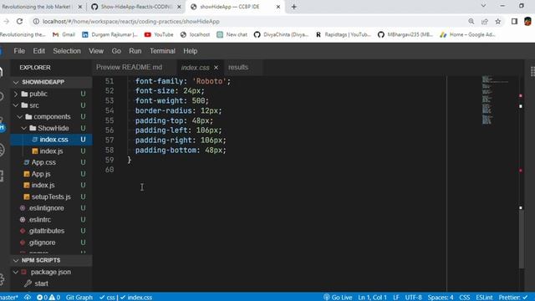This screenshot has width=535, height=301.
Task: Open the Run menu
Action: [x=135, y=51]
